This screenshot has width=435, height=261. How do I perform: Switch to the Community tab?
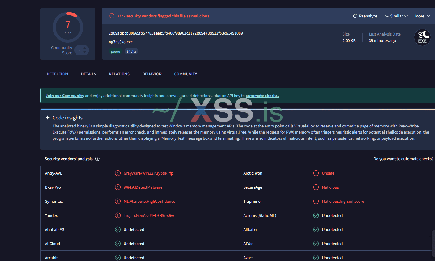tap(186, 74)
